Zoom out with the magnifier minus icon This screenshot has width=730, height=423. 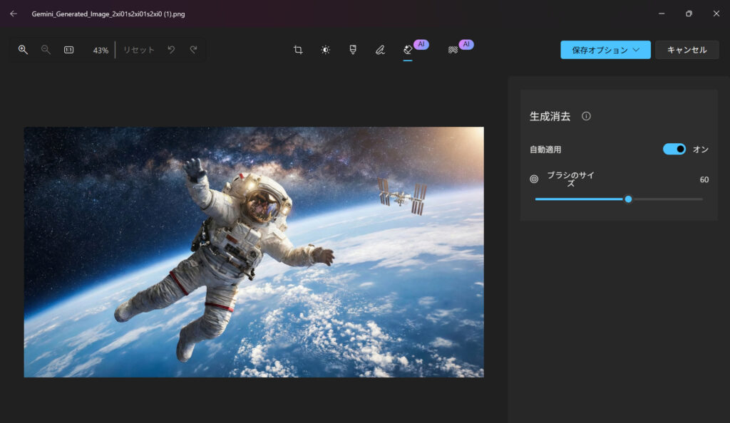(46, 50)
